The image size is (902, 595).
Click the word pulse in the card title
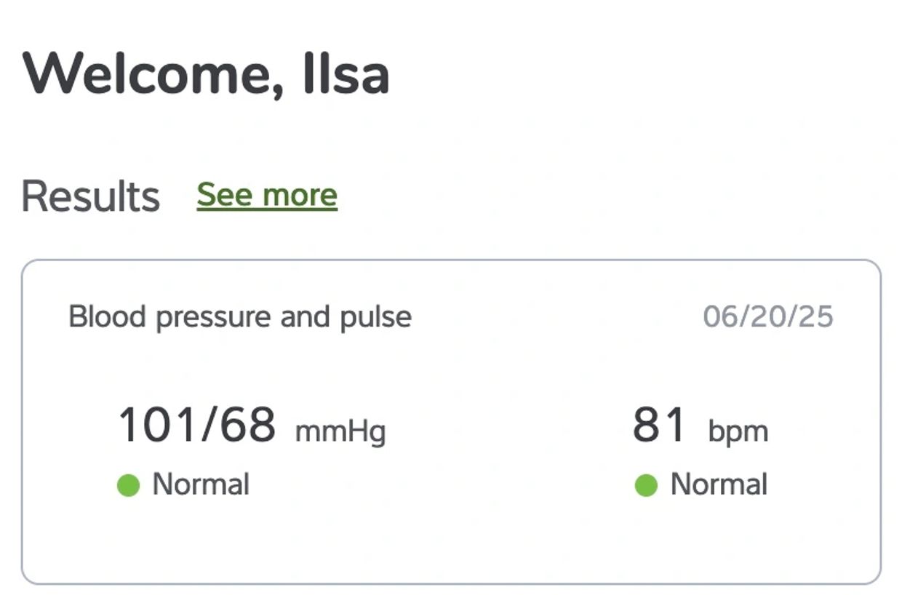coord(375,317)
